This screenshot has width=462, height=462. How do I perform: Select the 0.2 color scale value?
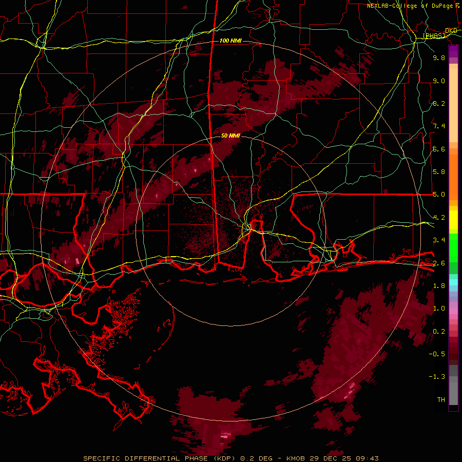[439, 332]
